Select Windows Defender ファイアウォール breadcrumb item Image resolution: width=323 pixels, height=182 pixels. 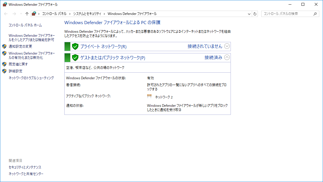[132, 14]
